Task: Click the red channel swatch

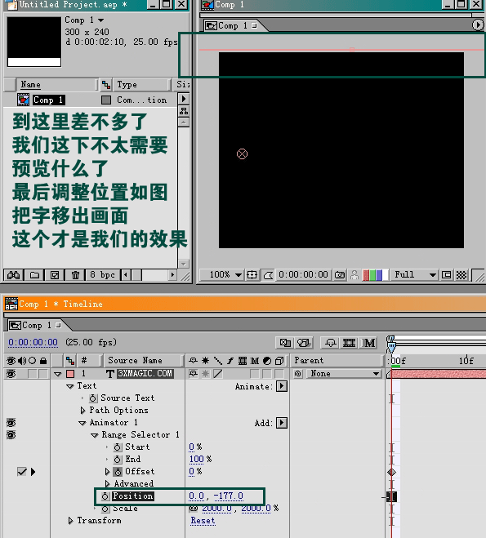Action: click(x=366, y=275)
